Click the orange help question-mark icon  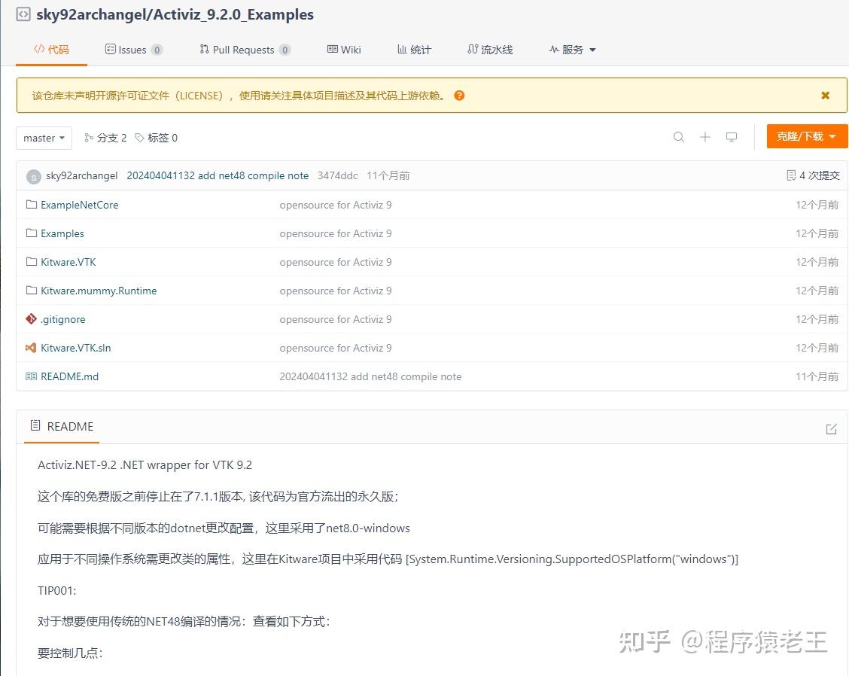[459, 96]
